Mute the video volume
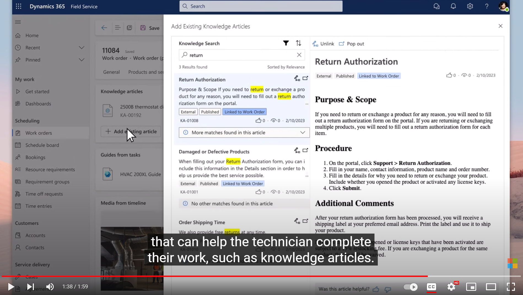 [x=50, y=287]
